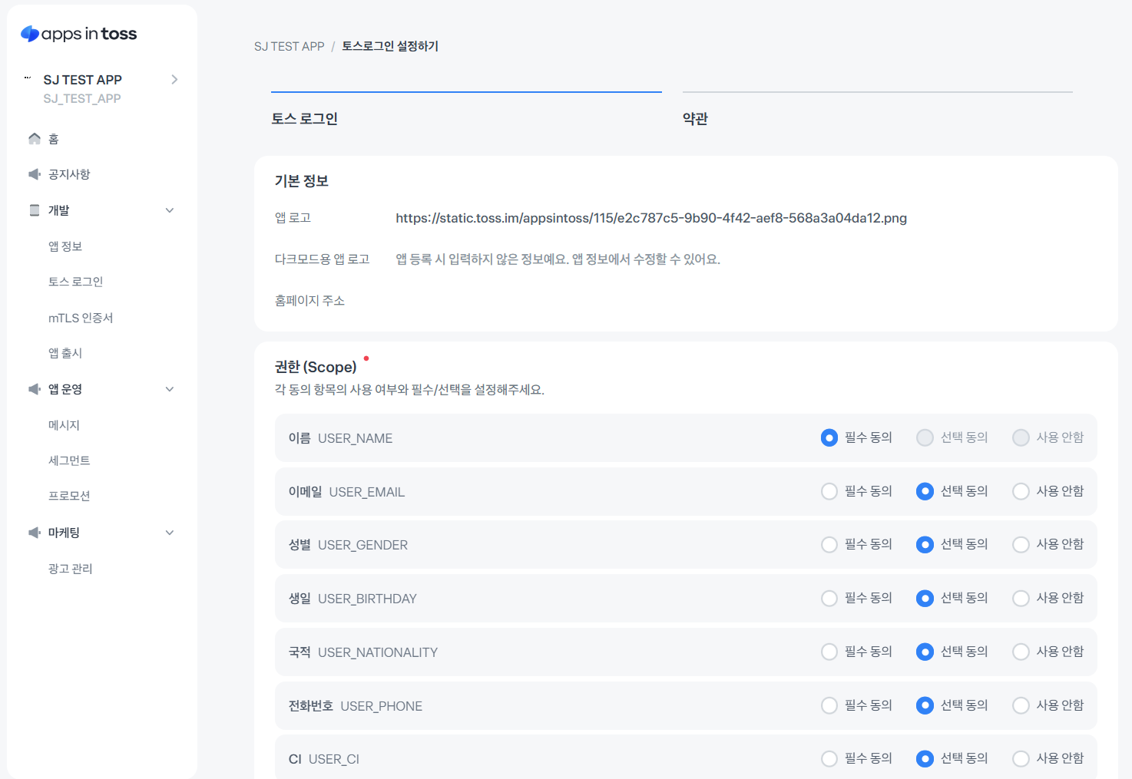
Task: Collapse the 앱 운영 section chevron
Action: 170,389
